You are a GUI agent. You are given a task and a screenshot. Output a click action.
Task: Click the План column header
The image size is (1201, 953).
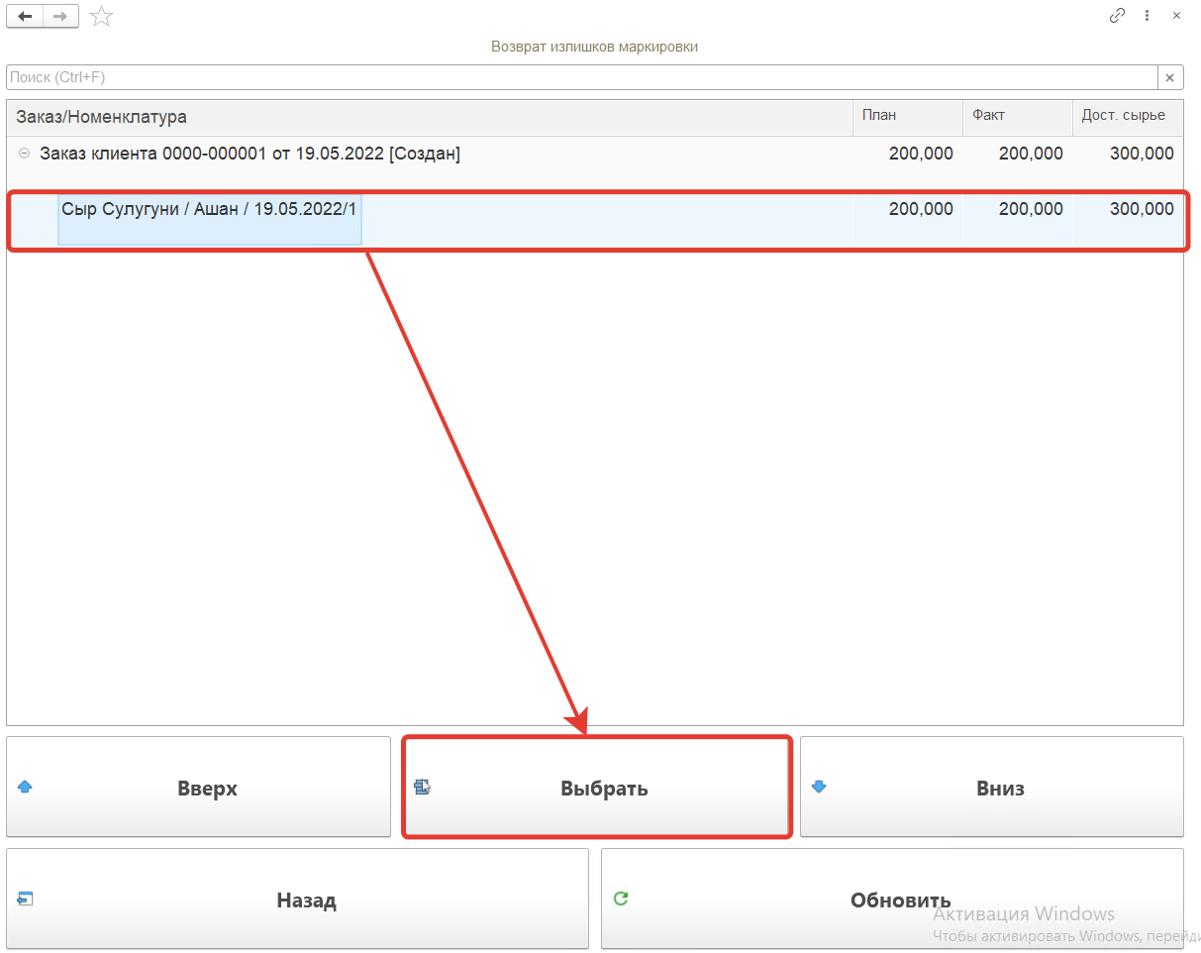coord(907,116)
